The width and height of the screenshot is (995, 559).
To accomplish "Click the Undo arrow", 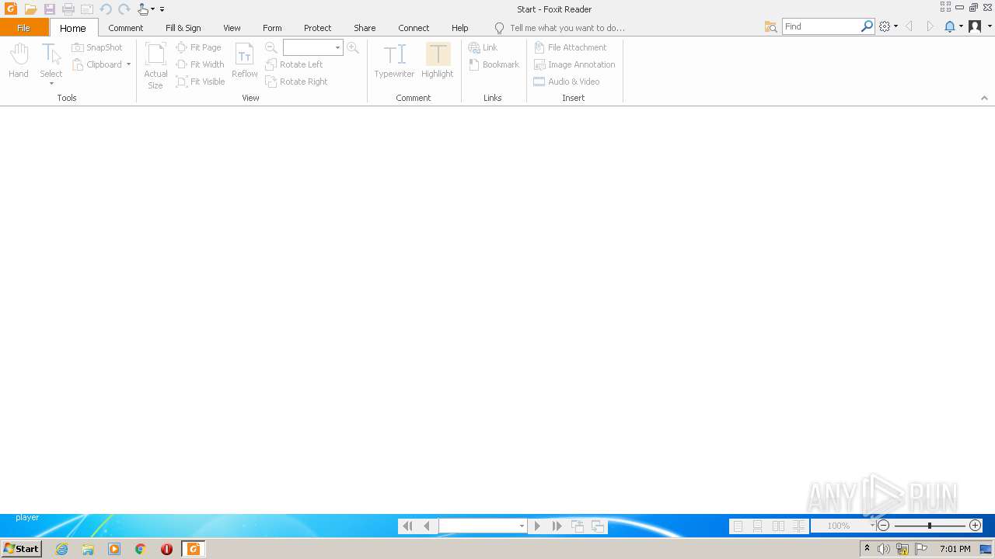I will tap(106, 9).
